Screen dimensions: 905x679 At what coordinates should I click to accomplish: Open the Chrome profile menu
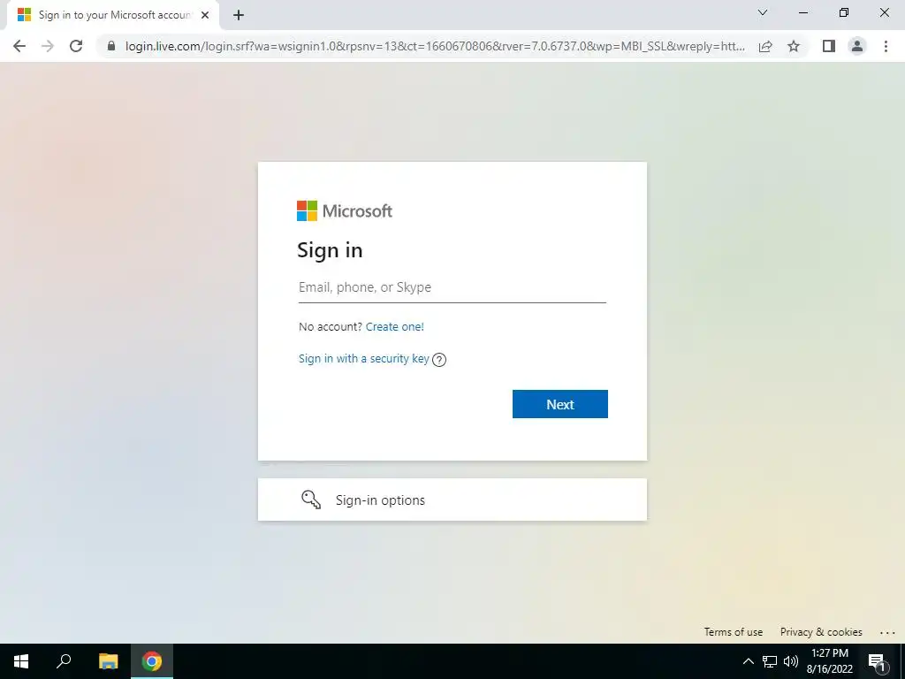pyautogui.click(x=857, y=46)
